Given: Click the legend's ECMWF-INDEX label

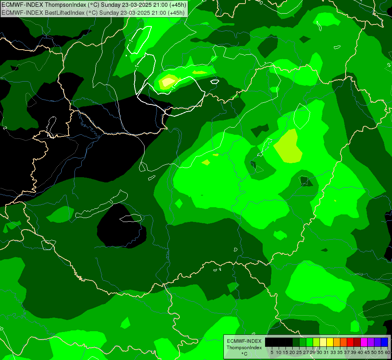Looking at the screenshot, I should point(244,341).
